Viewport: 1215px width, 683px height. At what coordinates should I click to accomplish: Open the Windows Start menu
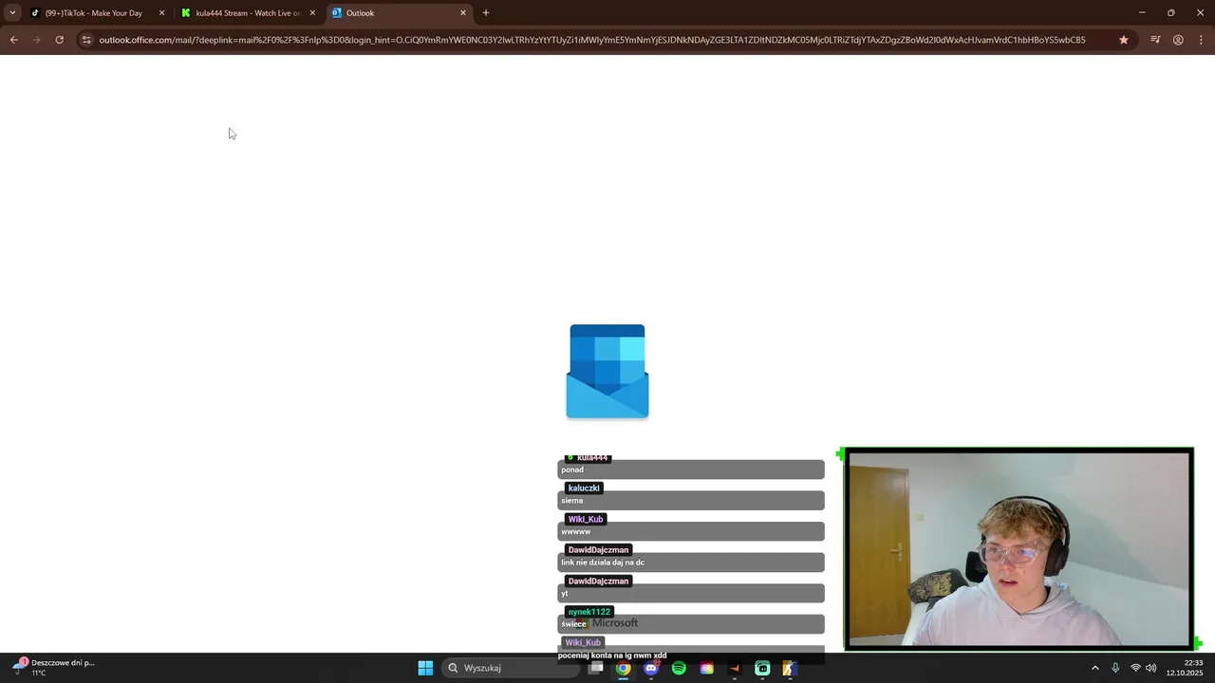(425, 668)
